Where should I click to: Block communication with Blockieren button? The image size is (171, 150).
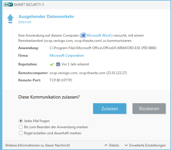click(149, 108)
